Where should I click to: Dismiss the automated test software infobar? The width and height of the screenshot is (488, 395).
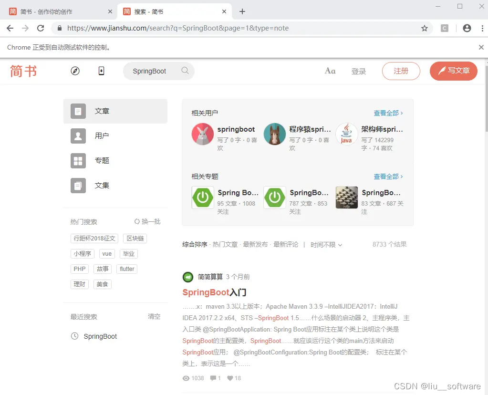click(x=481, y=47)
